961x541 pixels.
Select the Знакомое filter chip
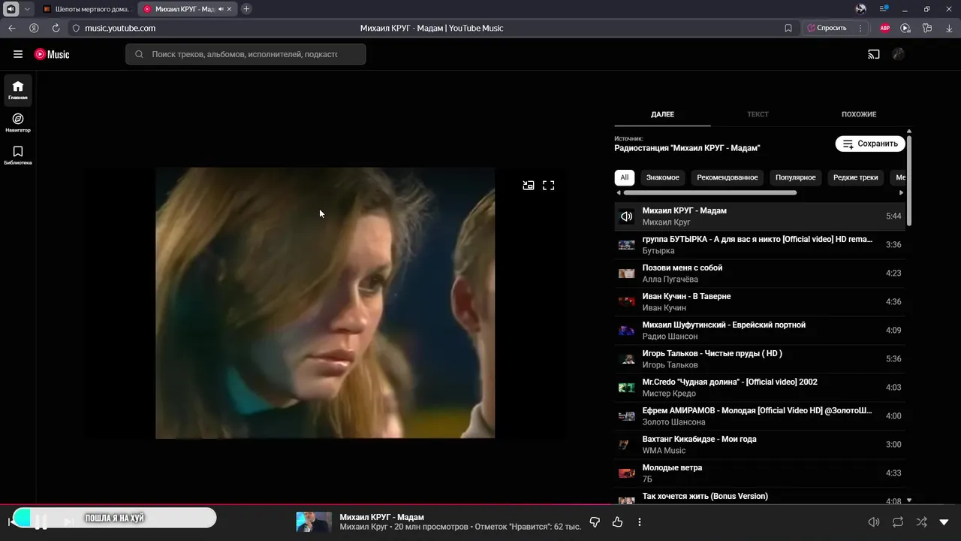tap(663, 177)
